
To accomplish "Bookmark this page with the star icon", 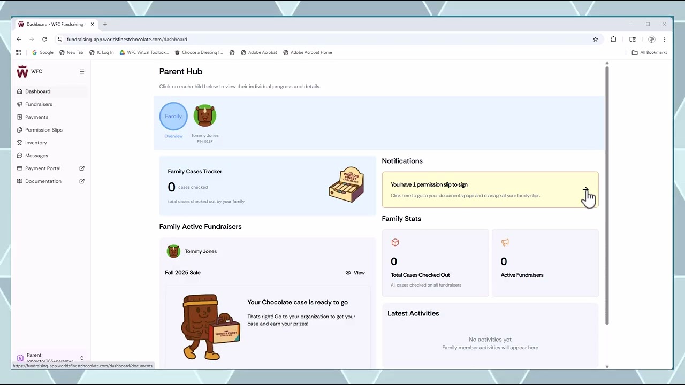I will 595,39.
